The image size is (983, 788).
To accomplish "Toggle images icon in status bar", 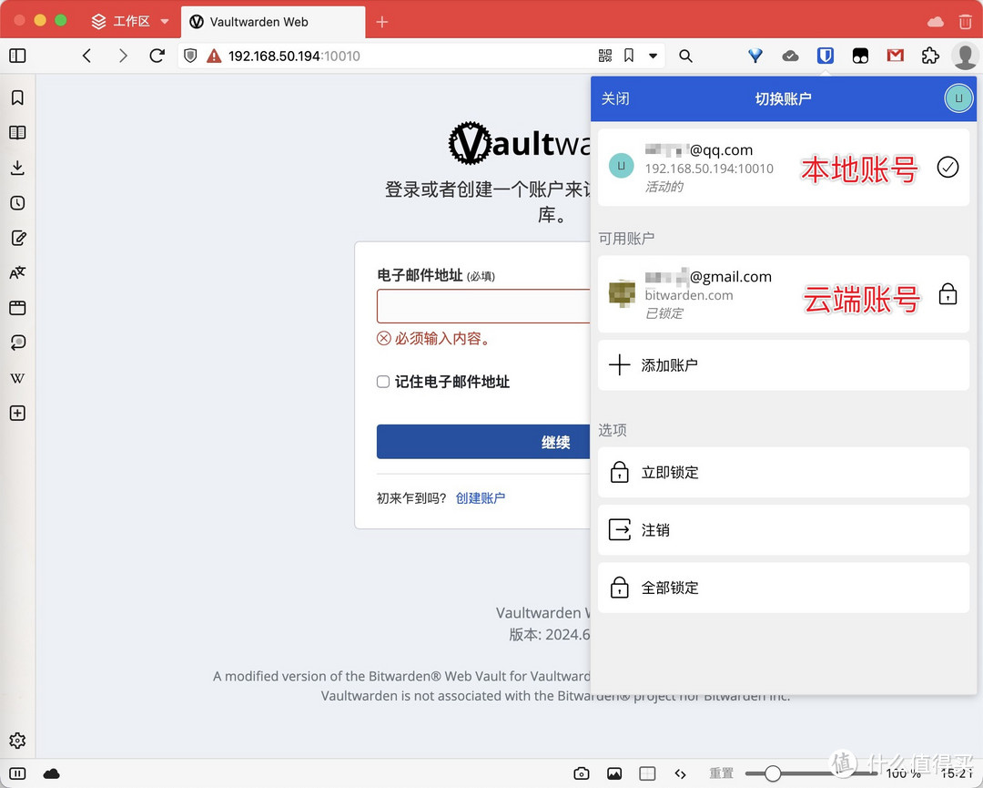I will click(x=614, y=773).
